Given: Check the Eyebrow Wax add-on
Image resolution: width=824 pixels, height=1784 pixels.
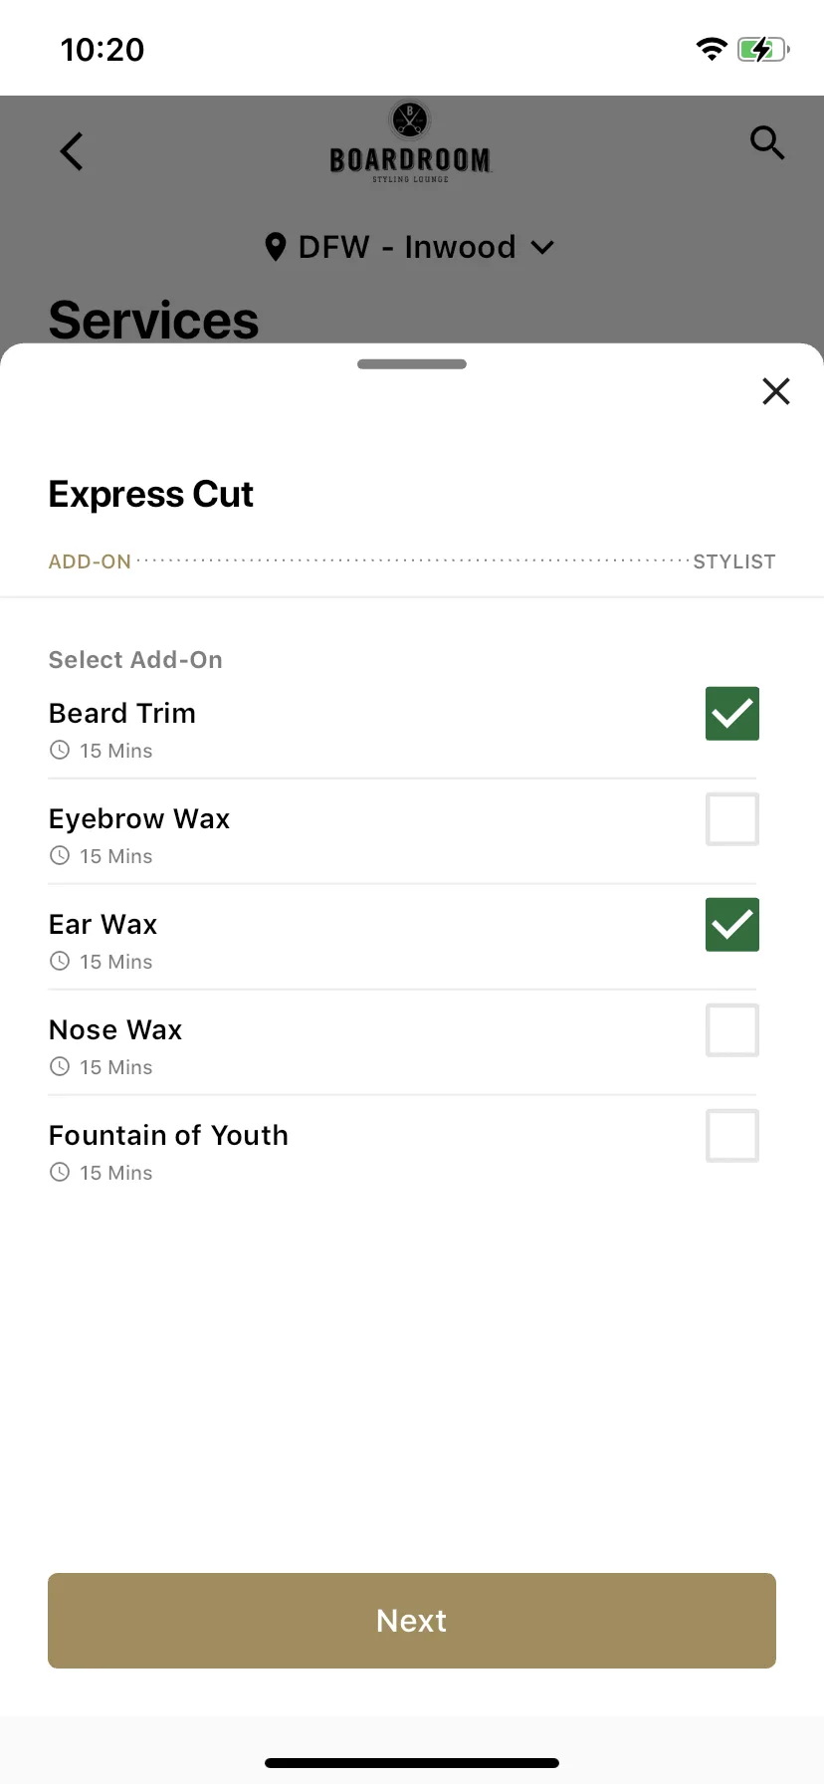Looking at the screenshot, I should [732, 819].
